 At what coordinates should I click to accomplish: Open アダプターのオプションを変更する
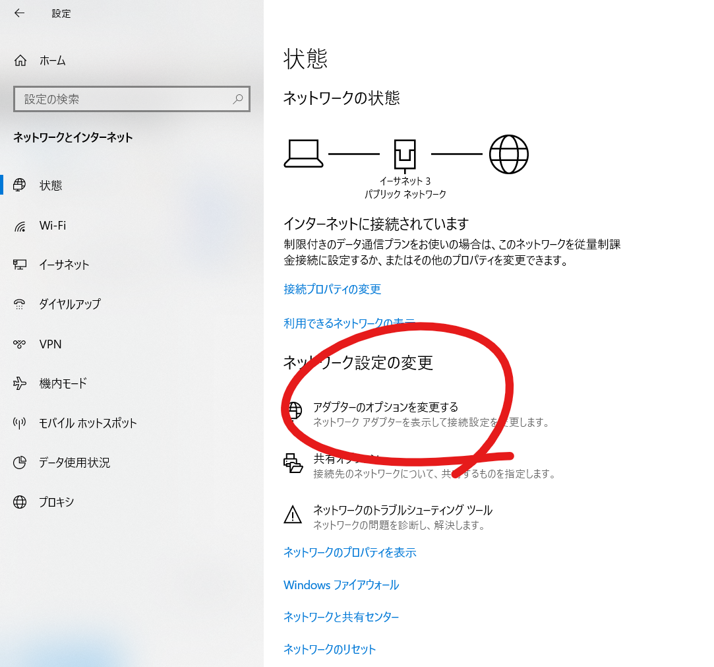pyautogui.click(x=385, y=407)
